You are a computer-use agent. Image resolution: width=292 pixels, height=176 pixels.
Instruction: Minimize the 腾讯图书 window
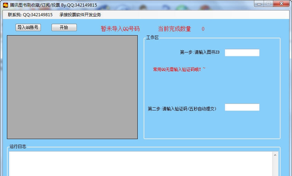(x=259, y=4)
